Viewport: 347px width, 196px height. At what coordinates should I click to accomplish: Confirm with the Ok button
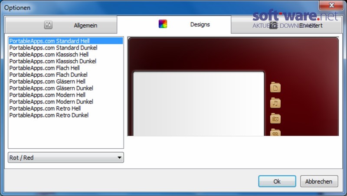277,181
